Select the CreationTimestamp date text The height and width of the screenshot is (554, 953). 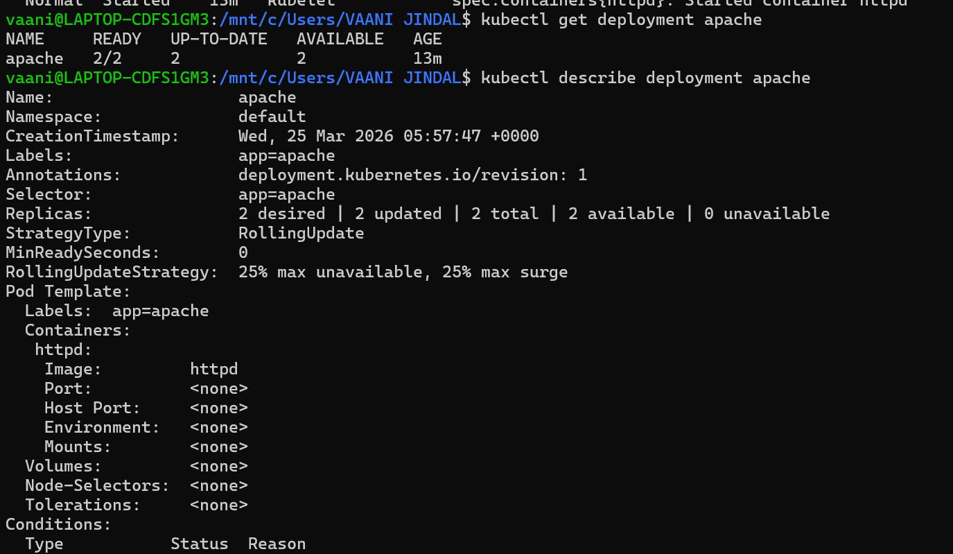pos(388,135)
